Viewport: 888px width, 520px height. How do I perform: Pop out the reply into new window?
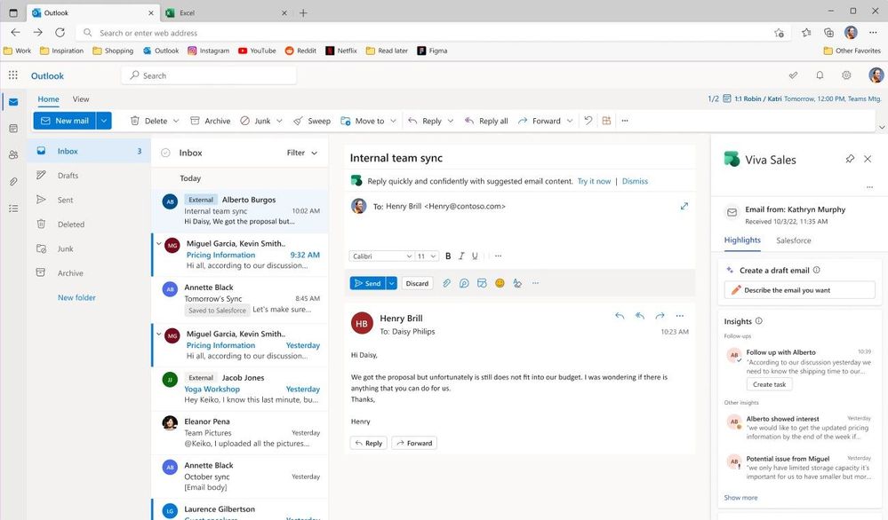tap(684, 206)
